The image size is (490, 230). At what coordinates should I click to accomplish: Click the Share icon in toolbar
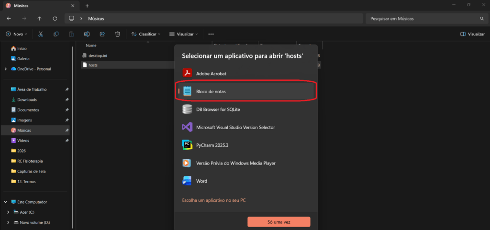tap(102, 34)
